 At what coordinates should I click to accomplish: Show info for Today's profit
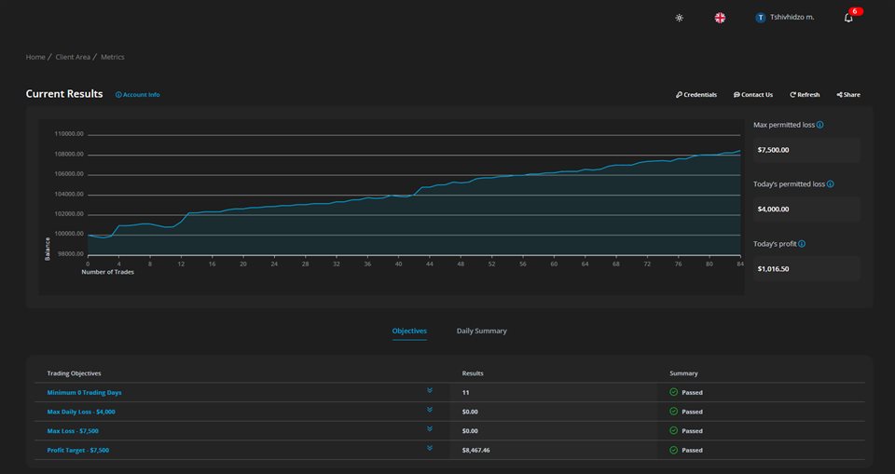click(802, 244)
